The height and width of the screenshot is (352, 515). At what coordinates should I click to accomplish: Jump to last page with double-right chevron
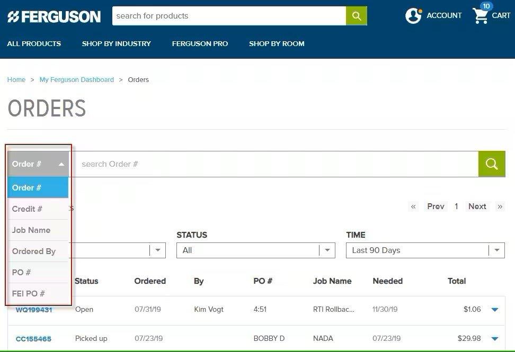500,206
